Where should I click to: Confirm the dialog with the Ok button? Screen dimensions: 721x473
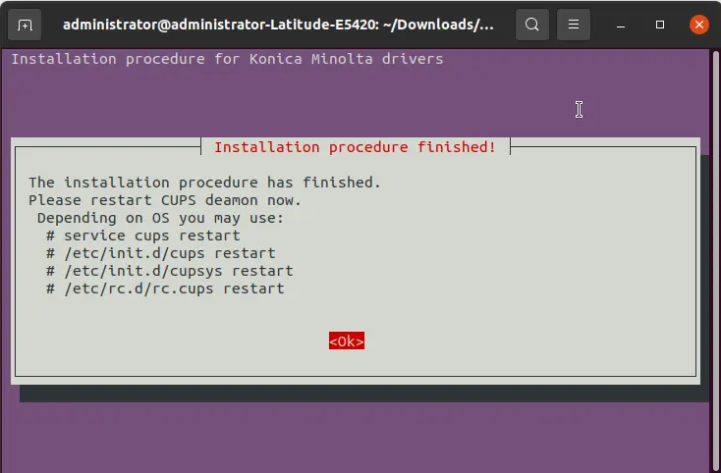click(347, 341)
